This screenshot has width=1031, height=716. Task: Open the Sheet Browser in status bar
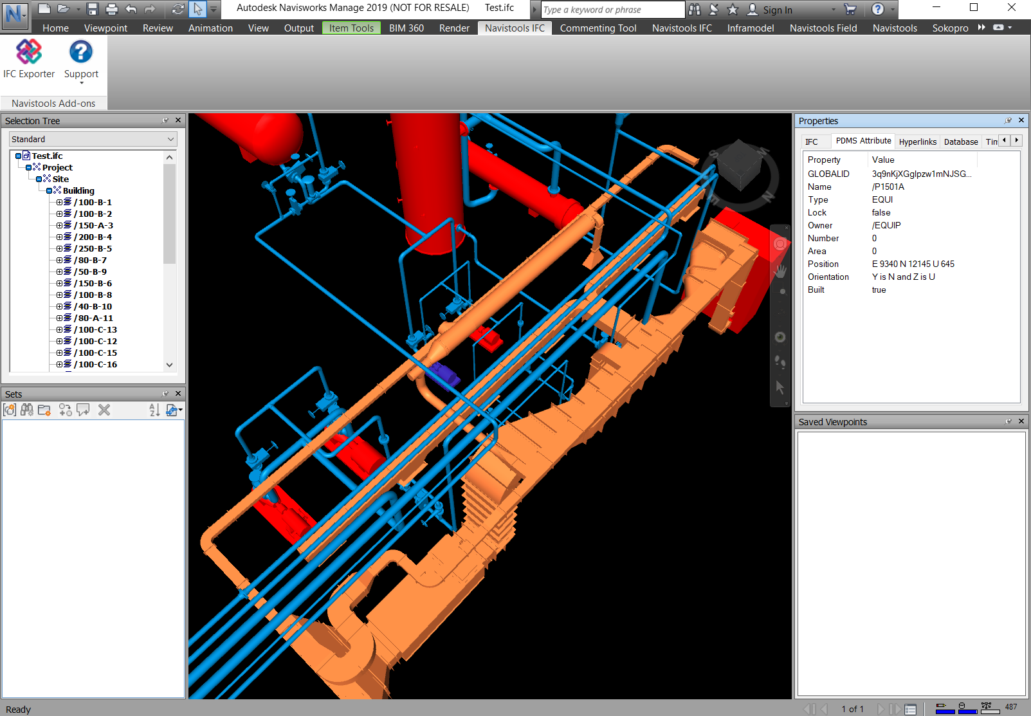click(910, 709)
